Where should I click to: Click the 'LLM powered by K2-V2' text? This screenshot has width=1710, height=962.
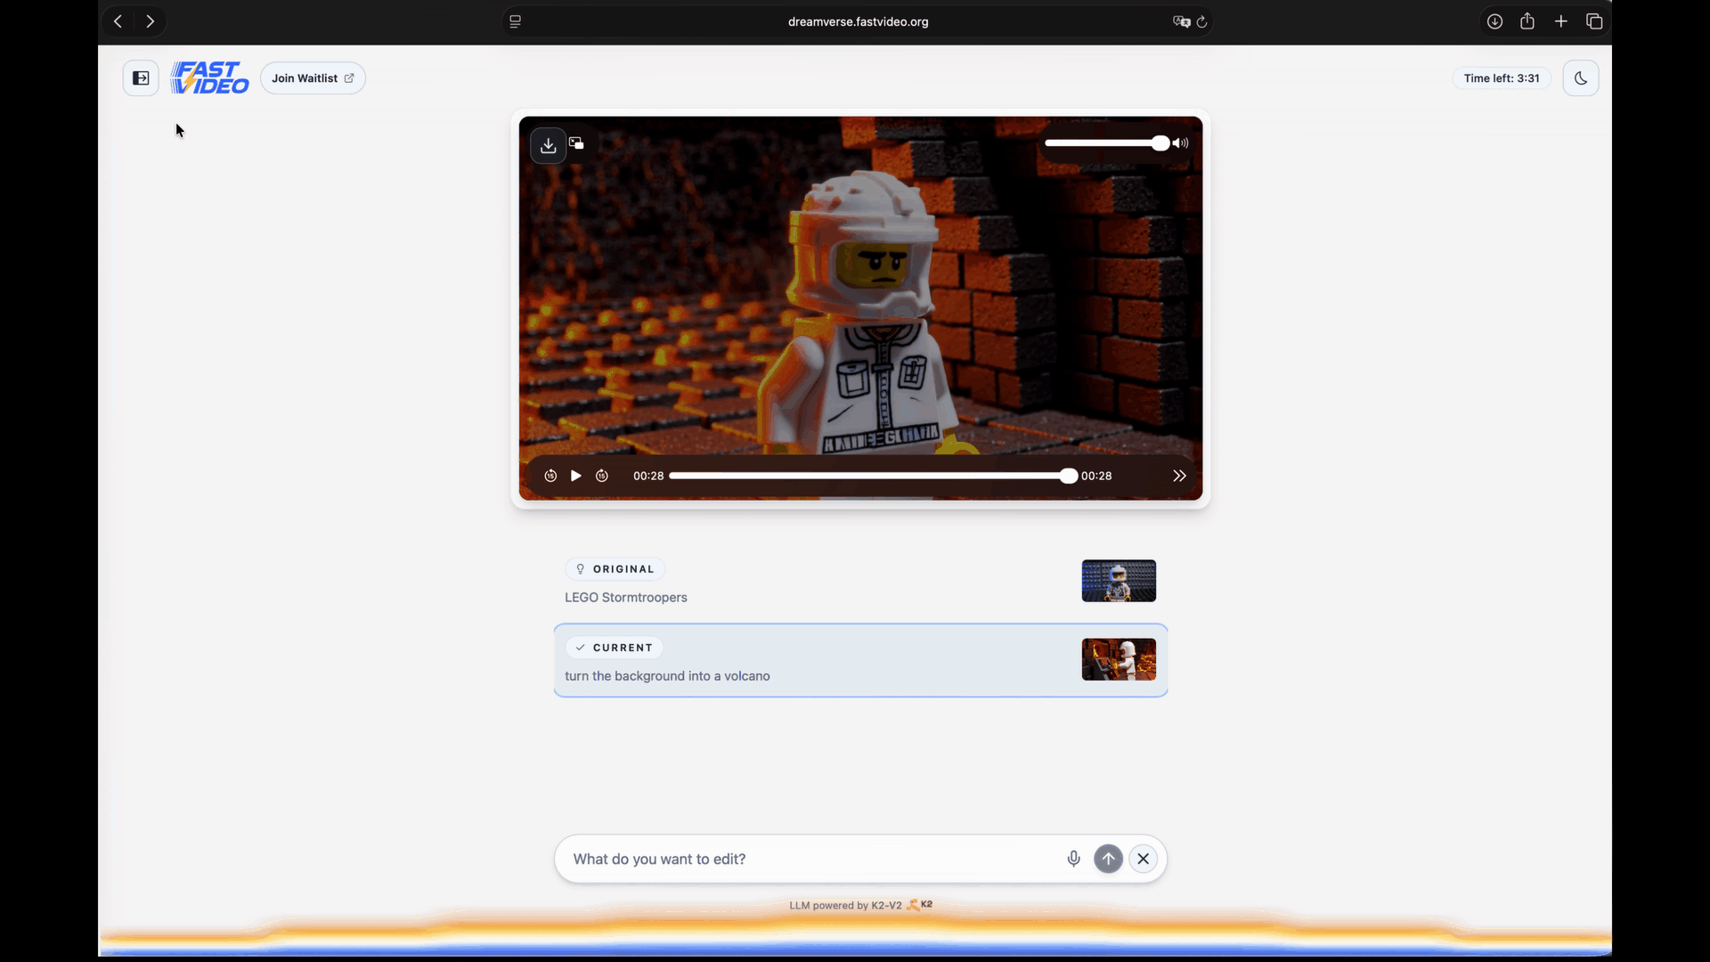tap(846, 906)
